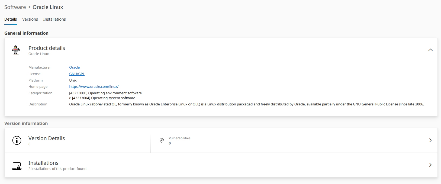Click the Version Details title
This screenshot has width=441, height=184.
point(47,138)
